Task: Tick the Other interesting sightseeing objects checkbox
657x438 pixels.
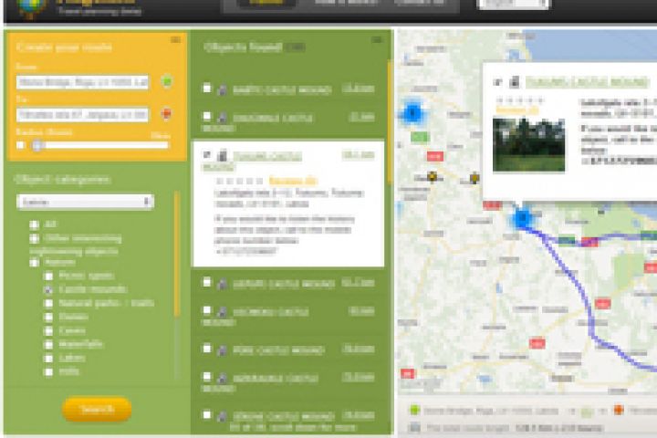Action: 35,238
